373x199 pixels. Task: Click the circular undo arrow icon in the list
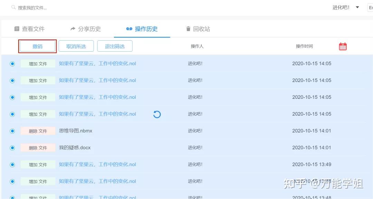coord(157,114)
